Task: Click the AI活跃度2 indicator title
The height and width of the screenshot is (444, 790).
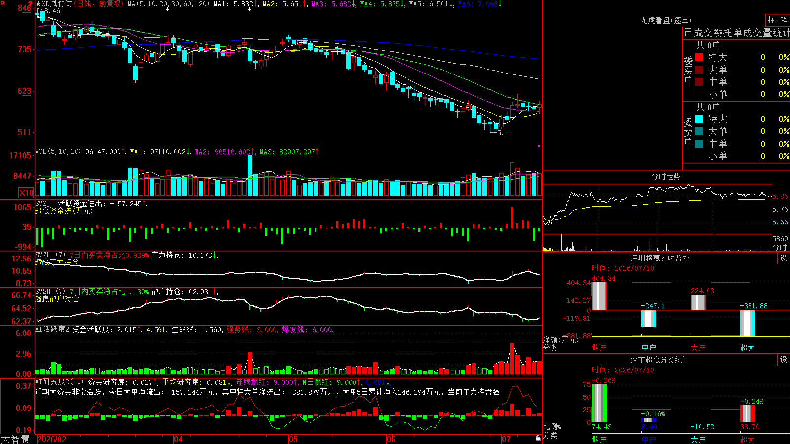Action: click(x=52, y=329)
